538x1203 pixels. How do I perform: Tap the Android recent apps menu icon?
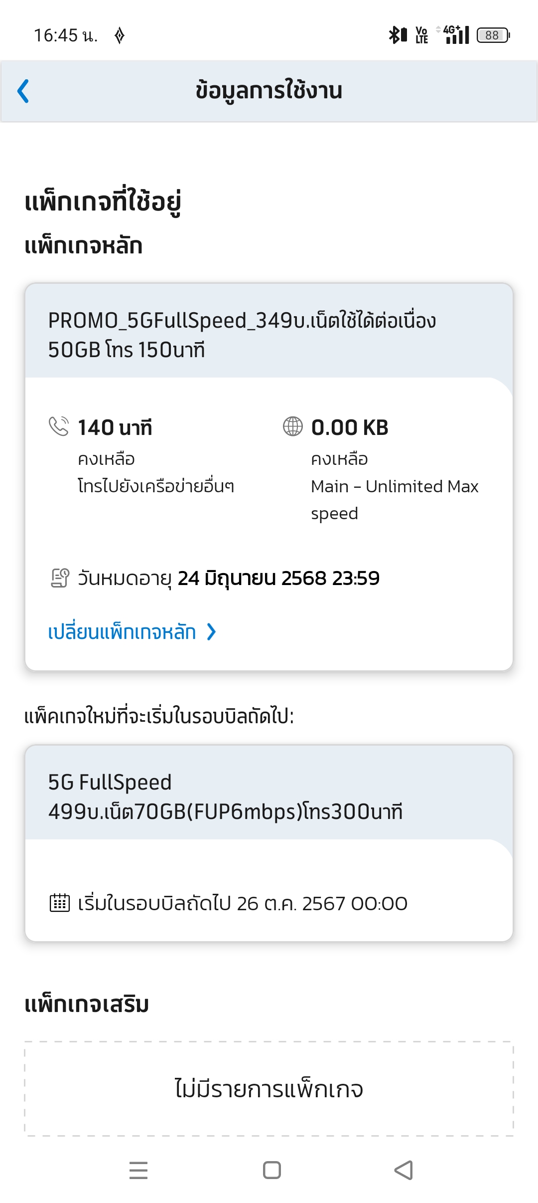[x=138, y=1170]
